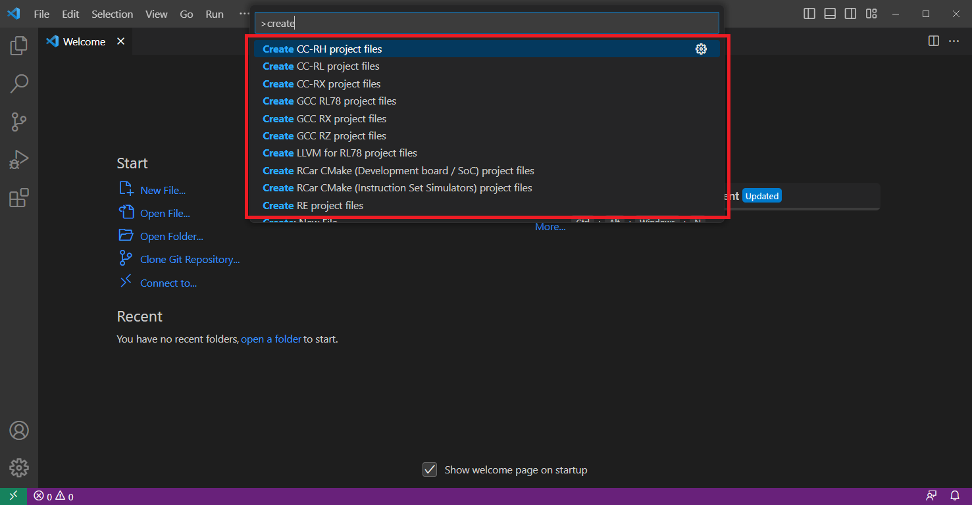Viewport: 972px width, 505px height.
Task: Select Create GCC RL78 project files
Action: coord(486,101)
